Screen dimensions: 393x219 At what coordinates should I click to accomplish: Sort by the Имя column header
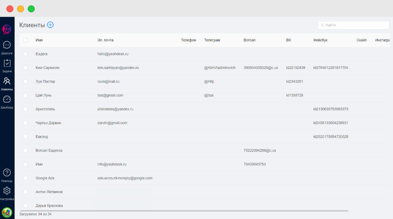point(39,40)
